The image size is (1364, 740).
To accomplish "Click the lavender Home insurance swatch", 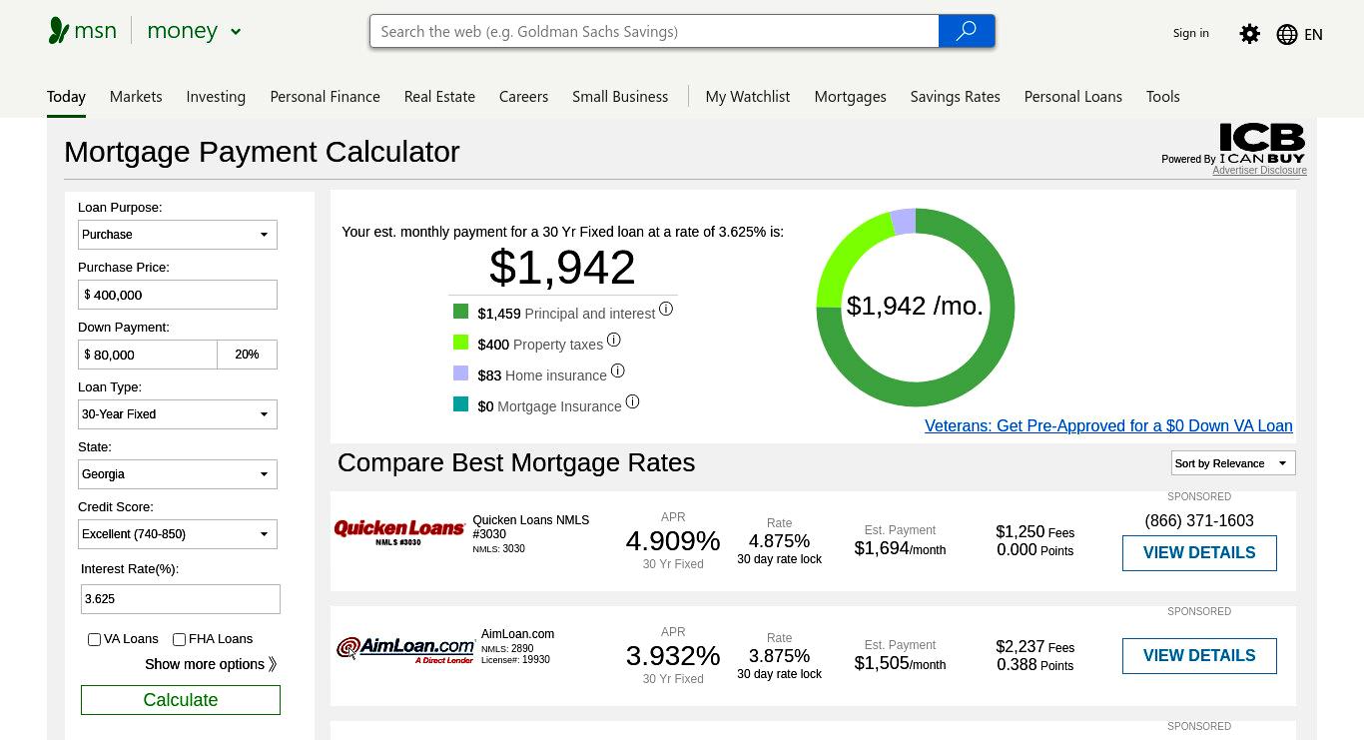I will tap(460, 373).
